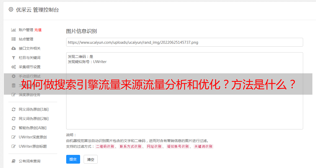This screenshot has height=168, width=316.
Task: Click the edit icon next to UWriter原创标题
Action: (x=14, y=146)
